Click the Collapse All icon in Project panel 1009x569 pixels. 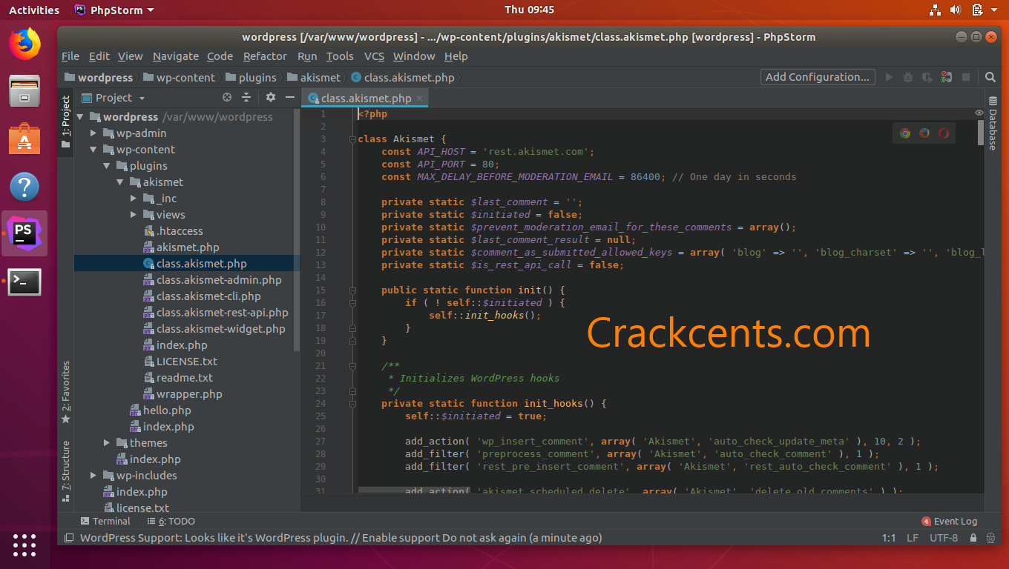point(246,97)
